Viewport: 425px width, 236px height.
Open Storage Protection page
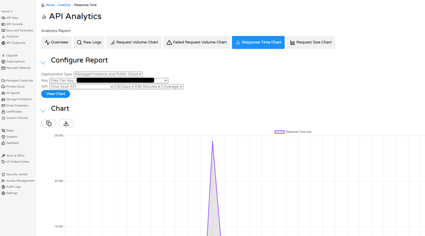pyautogui.click(x=17, y=99)
